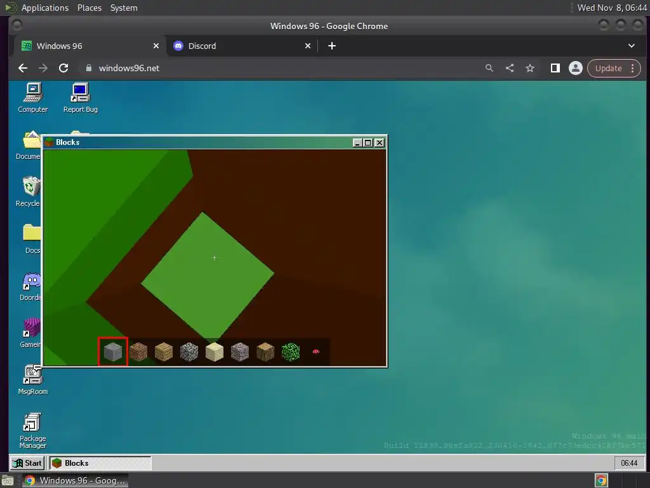Expand the tab search dropdown arrow
Image resolution: width=650 pixels, height=488 pixels.
click(632, 46)
